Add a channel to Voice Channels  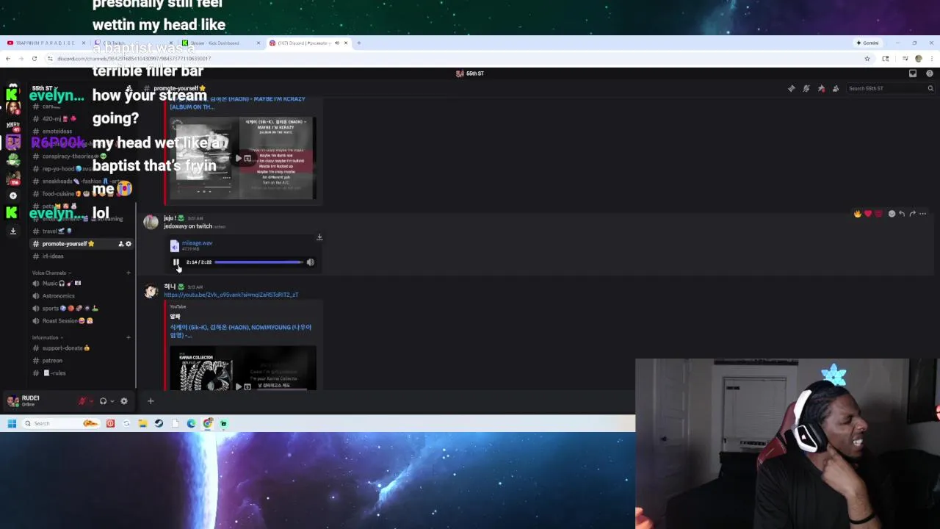coord(129,273)
